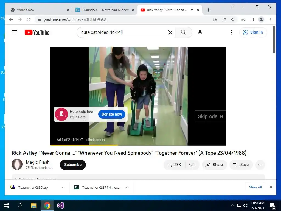The image size is (281, 211).
Task: Open the Windows notification center
Action: pos(272,206)
